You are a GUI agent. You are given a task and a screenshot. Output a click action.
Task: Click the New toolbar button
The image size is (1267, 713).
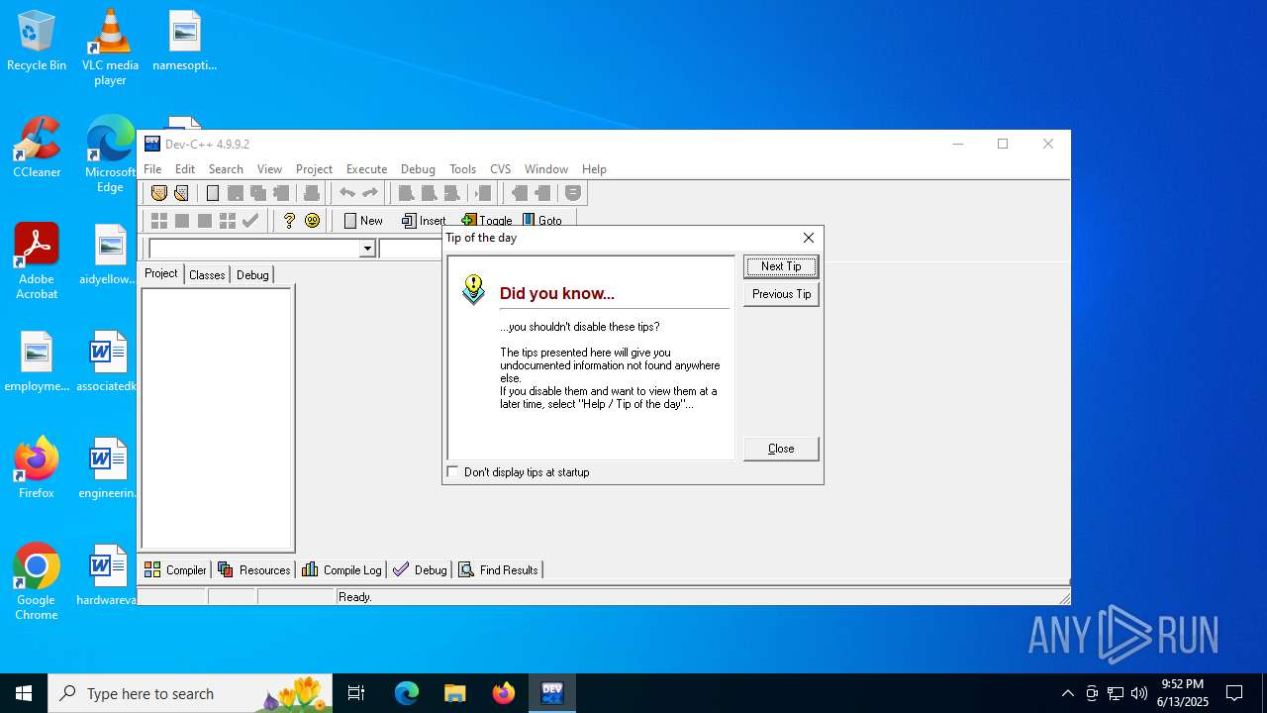362,221
